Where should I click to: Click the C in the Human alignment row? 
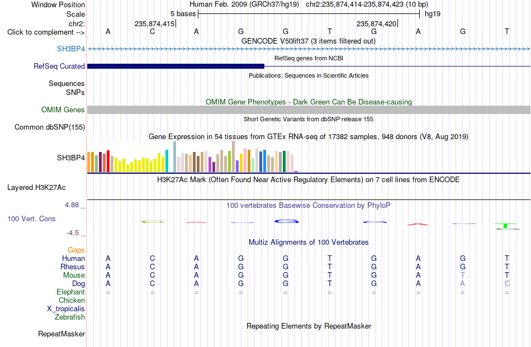tap(153, 258)
